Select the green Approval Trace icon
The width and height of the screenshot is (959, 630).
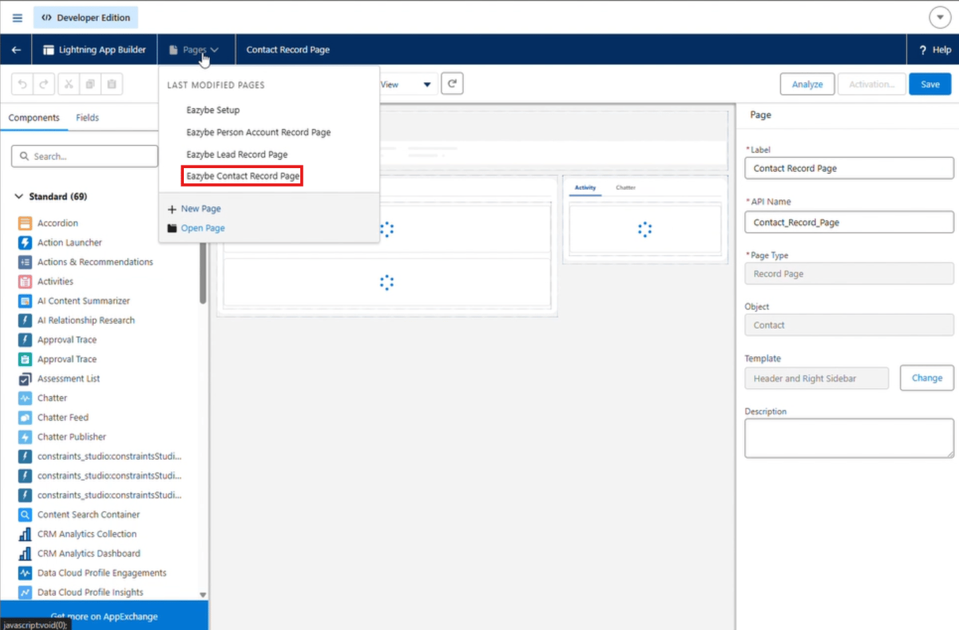25,359
